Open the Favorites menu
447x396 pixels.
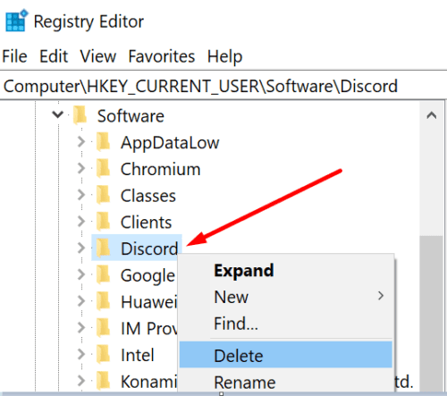162,56
